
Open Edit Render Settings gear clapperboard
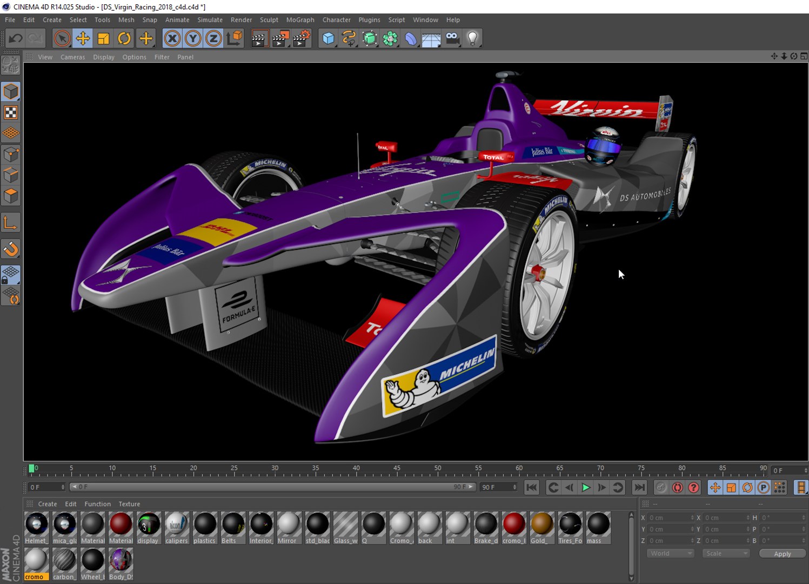click(302, 38)
